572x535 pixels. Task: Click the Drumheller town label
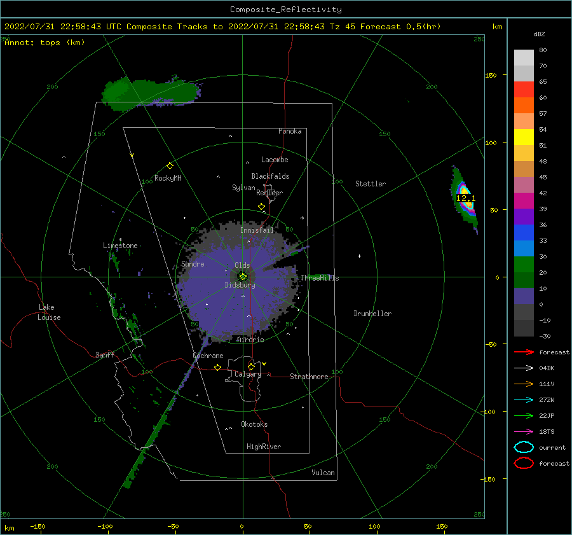coord(372,314)
